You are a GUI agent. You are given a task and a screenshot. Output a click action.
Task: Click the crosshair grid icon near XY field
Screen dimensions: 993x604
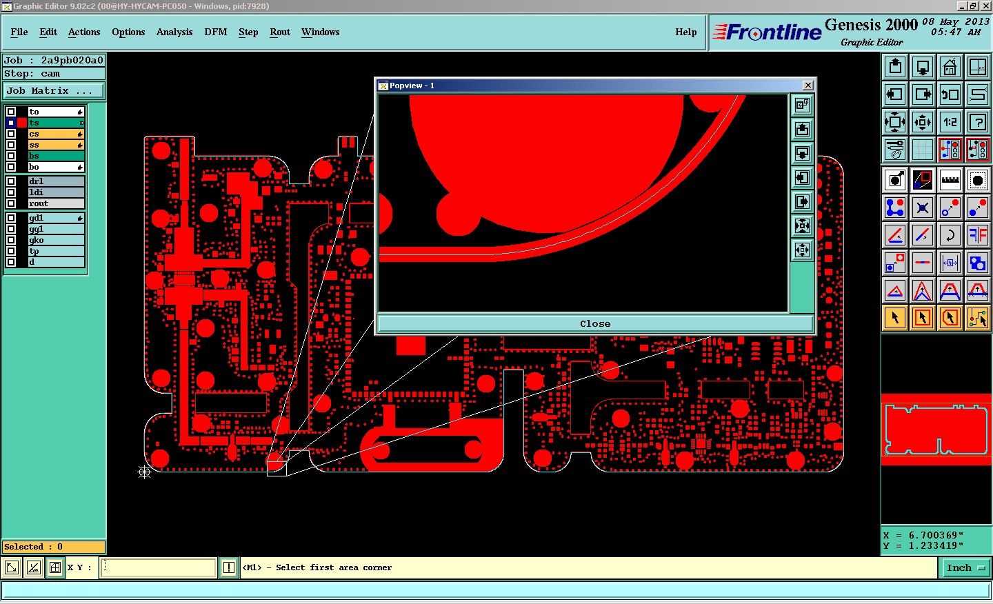coord(55,568)
